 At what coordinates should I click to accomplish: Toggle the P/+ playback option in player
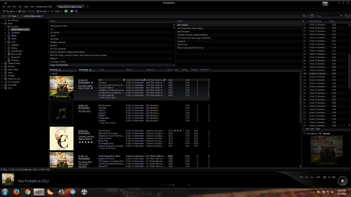318,177
